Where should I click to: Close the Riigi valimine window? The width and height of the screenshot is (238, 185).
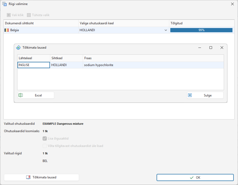coord(232,4)
